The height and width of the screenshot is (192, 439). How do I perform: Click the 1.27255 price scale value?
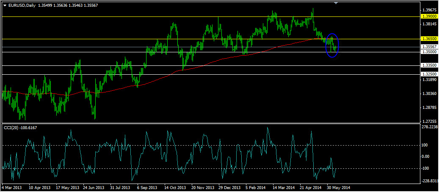click(x=430, y=122)
